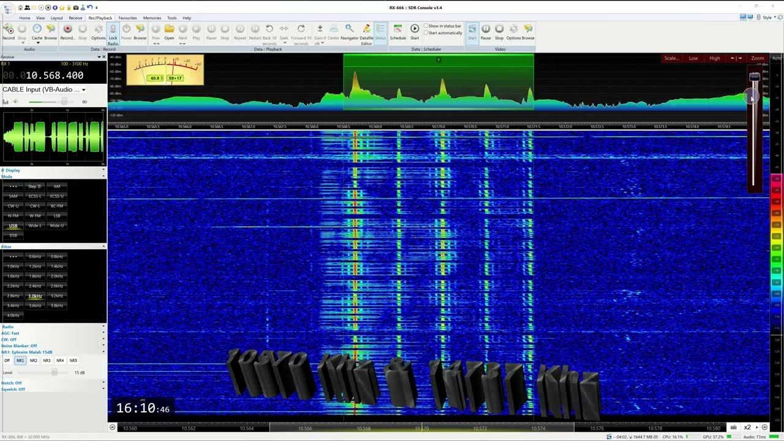Click the Data Record Browse icon
The height and width of the screenshot is (441, 784).
click(x=140, y=29)
